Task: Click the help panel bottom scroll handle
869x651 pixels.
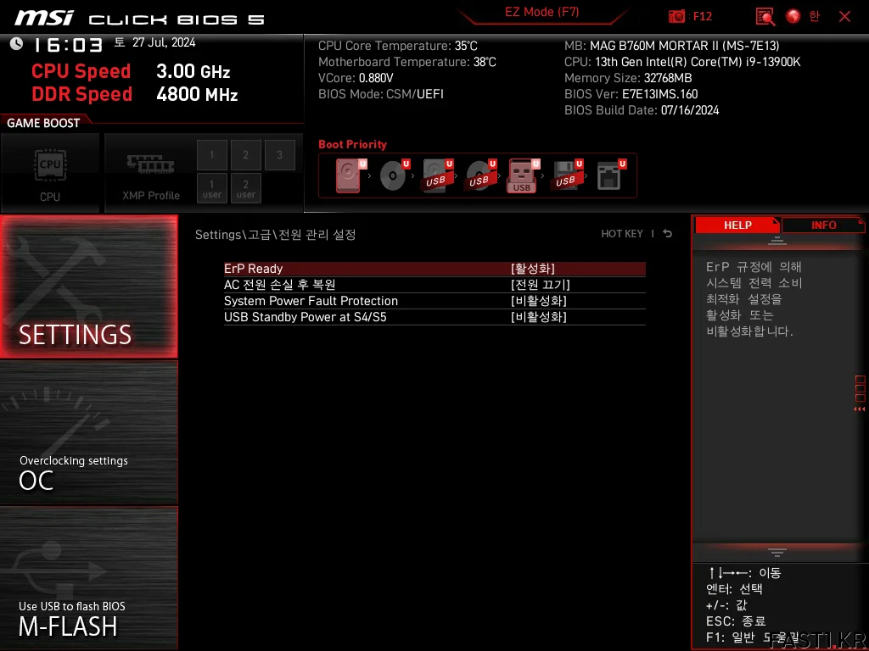Action: [777, 553]
